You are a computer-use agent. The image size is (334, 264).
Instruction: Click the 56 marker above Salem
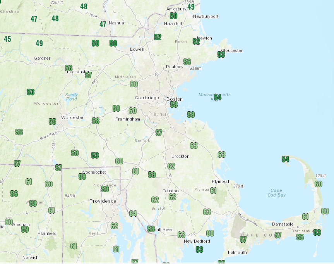click(187, 62)
